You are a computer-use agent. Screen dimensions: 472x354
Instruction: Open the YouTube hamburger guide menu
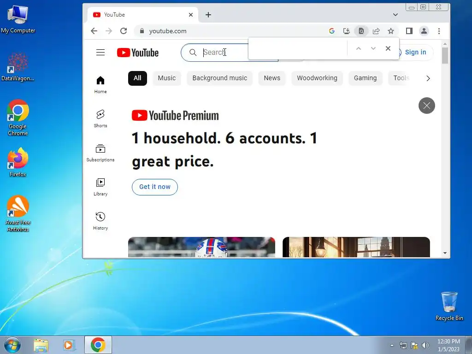click(x=100, y=53)
